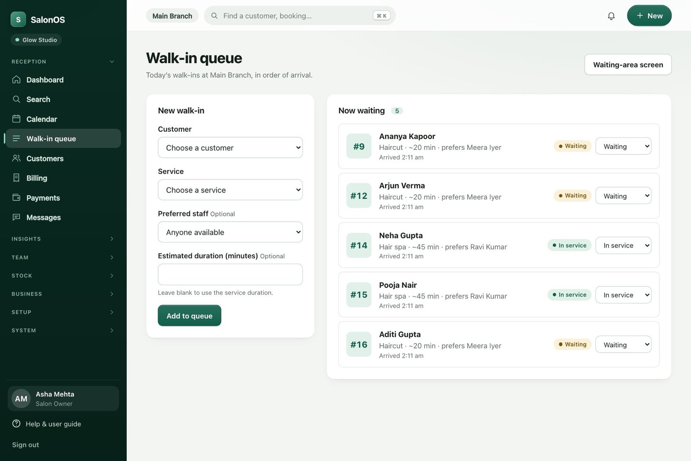Viewport: 691px width, 461px height.
Task: Click queue number badge #14
Action: coord(359,245)
